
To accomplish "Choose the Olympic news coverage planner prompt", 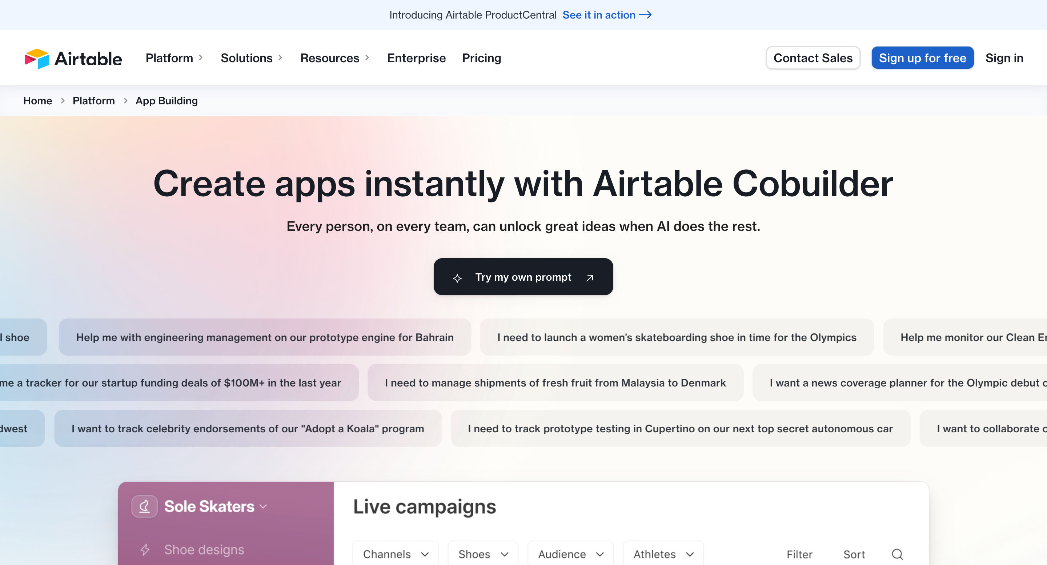I will pos(900,382).
